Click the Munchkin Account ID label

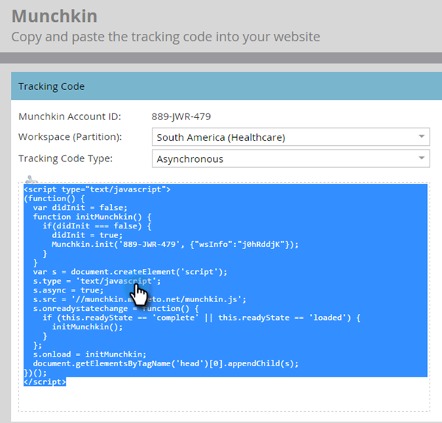[x=70, y=116]
